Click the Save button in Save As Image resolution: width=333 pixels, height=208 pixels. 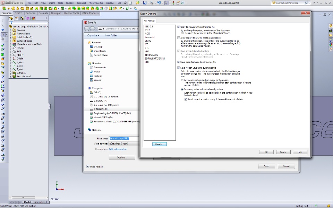(x=266, y=166)
